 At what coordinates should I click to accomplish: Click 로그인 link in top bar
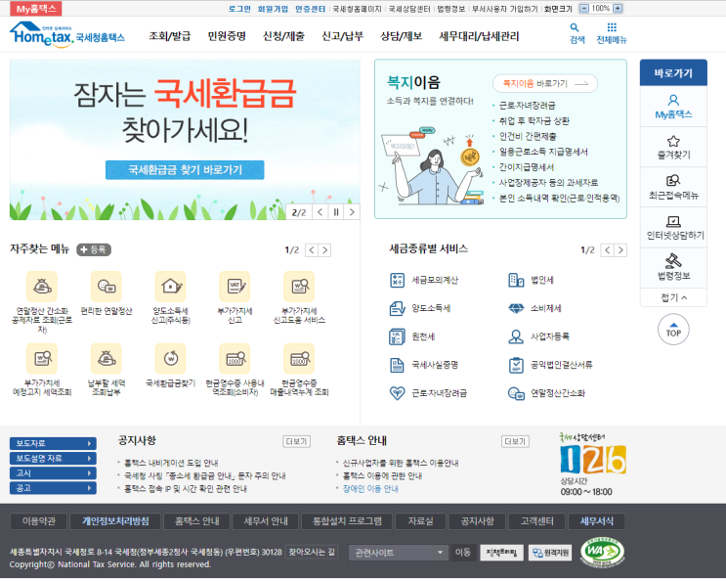tap(239, 9)
